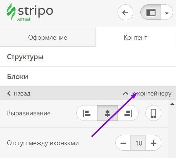Expand the Блоки section
The image size is (176, 158).
88,76
